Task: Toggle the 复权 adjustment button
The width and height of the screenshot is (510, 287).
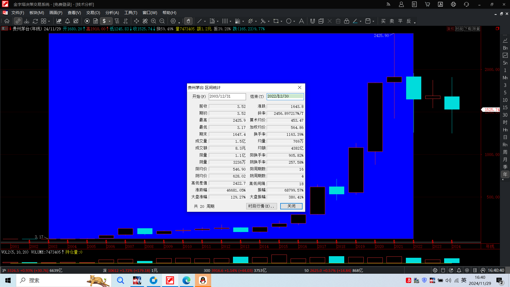Action: [x=450, y=29]
